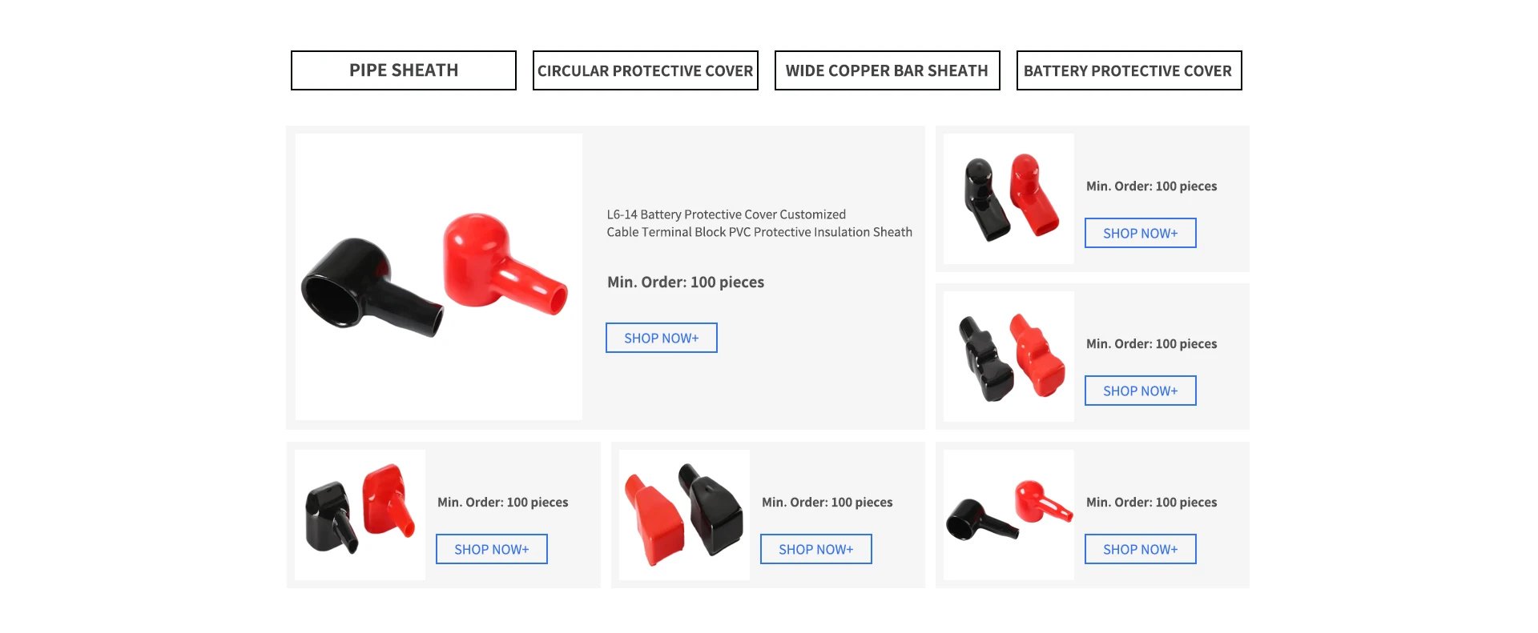View middle-right stepped terminal cover thumbnail

tap(1009, 356)
